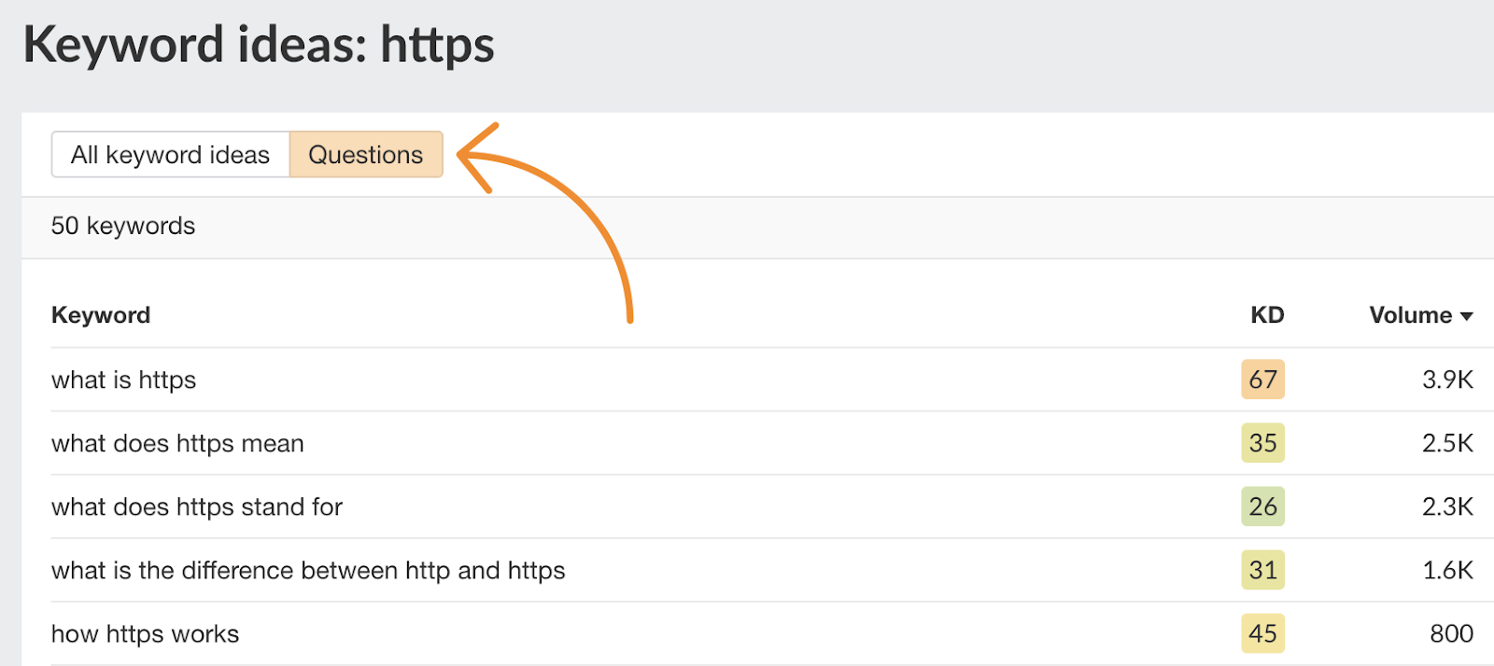Open the keyword 'how https works'
The width and height of the screenshot is (1494, 666).
(x=145, y=633)
